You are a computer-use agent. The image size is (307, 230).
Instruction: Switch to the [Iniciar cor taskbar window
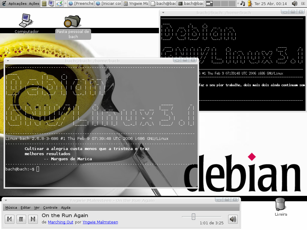[108, 4]
